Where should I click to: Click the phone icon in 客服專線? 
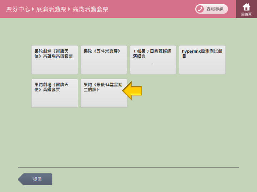[200, 9]
